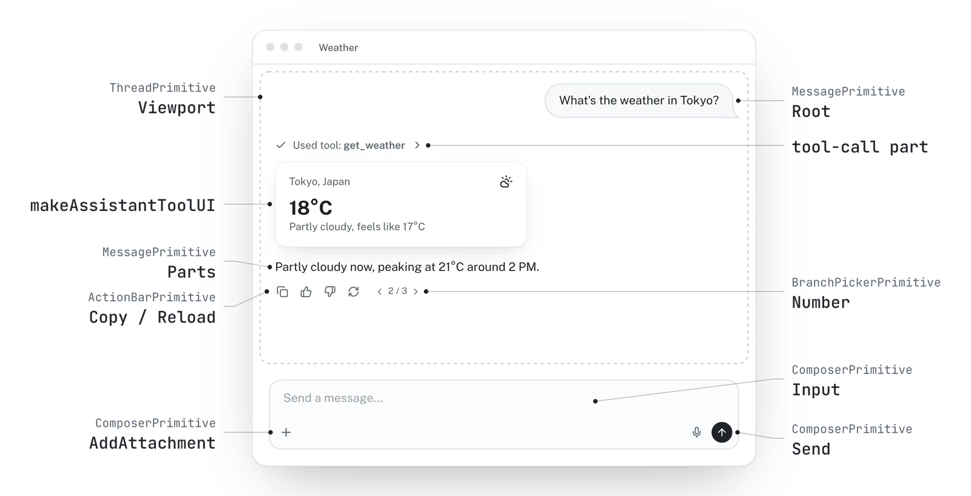Start voice dictation with the microphone icon
The image size is (971, 496).
(697, 432)
